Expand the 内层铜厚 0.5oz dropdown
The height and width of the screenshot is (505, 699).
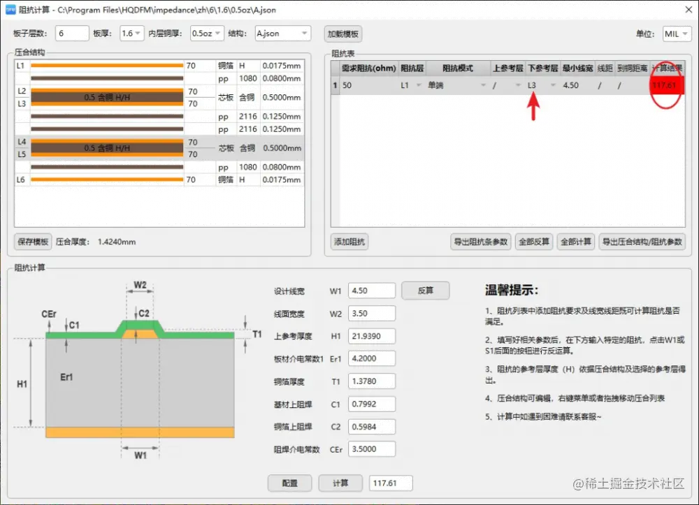[x=206, y=34]
